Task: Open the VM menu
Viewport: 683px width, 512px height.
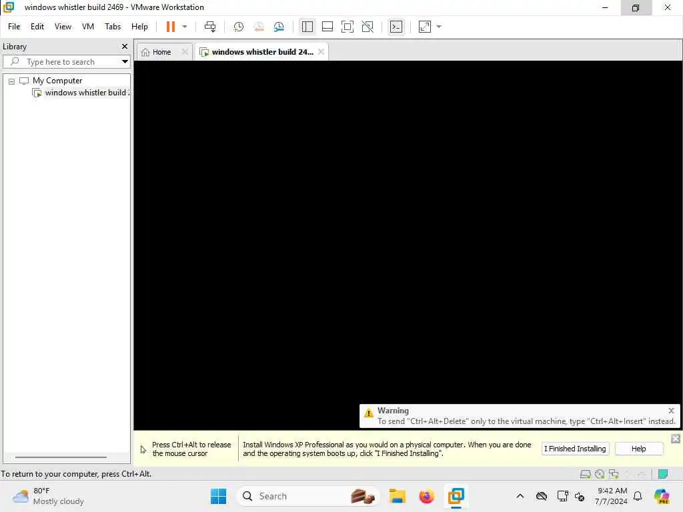Action: [x=88, y=27]
